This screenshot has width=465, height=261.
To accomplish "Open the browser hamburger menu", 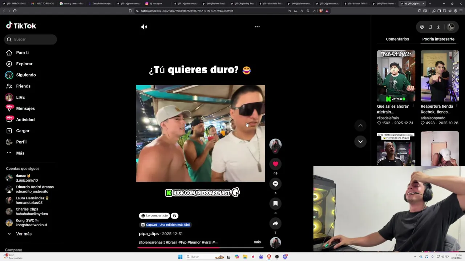I will click(461, 11).
